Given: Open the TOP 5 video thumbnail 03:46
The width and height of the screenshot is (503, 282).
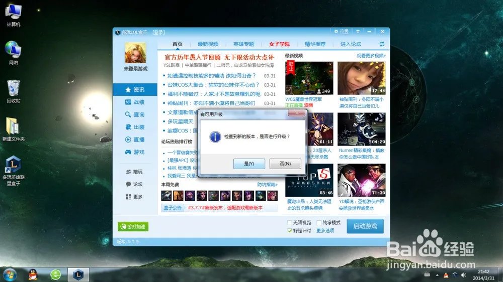Looking at the screenshot, I should coord(309,180).
